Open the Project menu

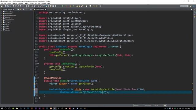(32, 3)
